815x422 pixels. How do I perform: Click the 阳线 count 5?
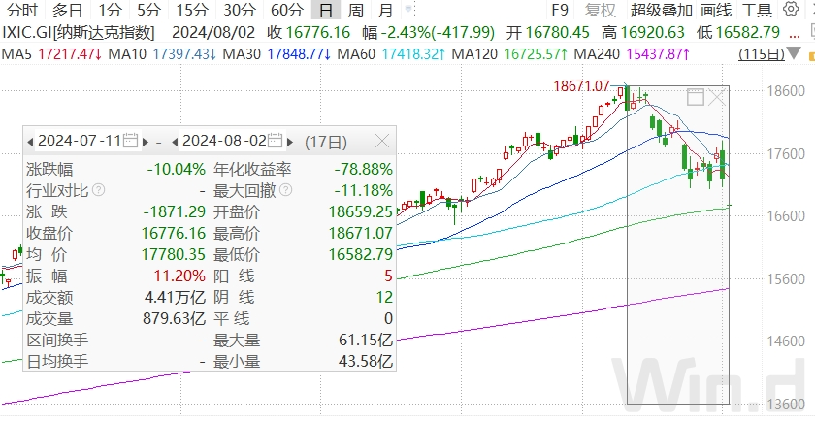[x=388, y=276]
